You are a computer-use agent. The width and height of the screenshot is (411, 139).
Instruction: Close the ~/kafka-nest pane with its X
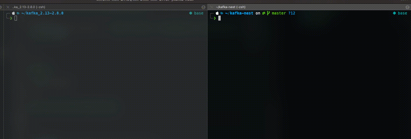(x=211, y=7)
